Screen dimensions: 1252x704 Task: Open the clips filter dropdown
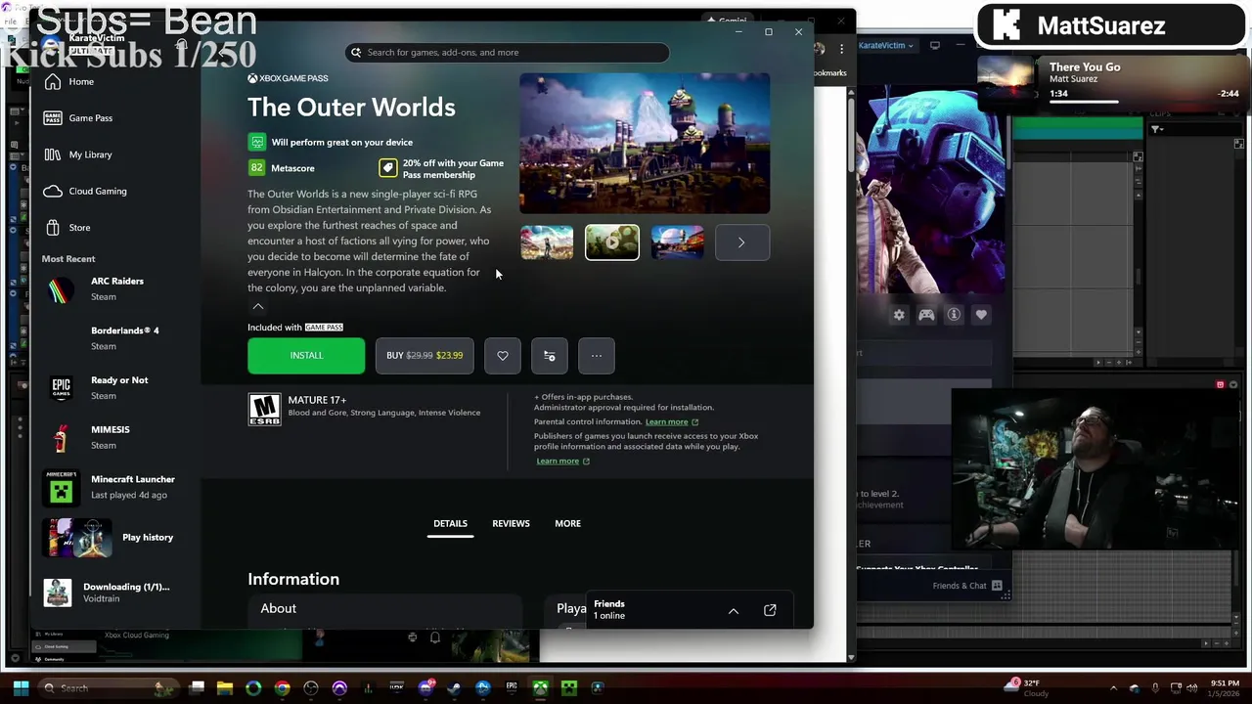coord(1156,129)
